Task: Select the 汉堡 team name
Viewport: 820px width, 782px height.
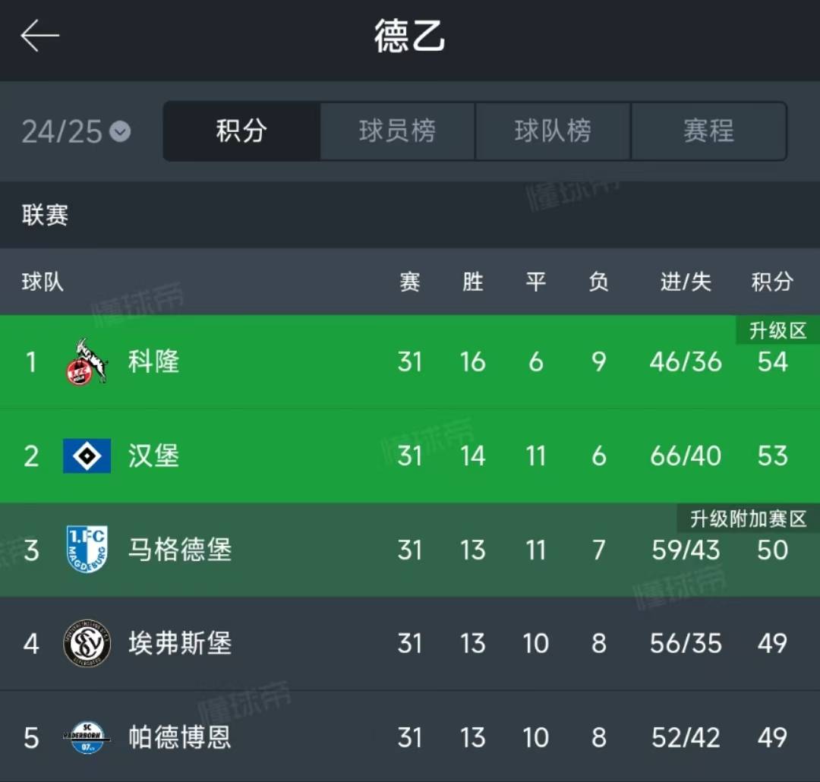Action: [153, 456]
